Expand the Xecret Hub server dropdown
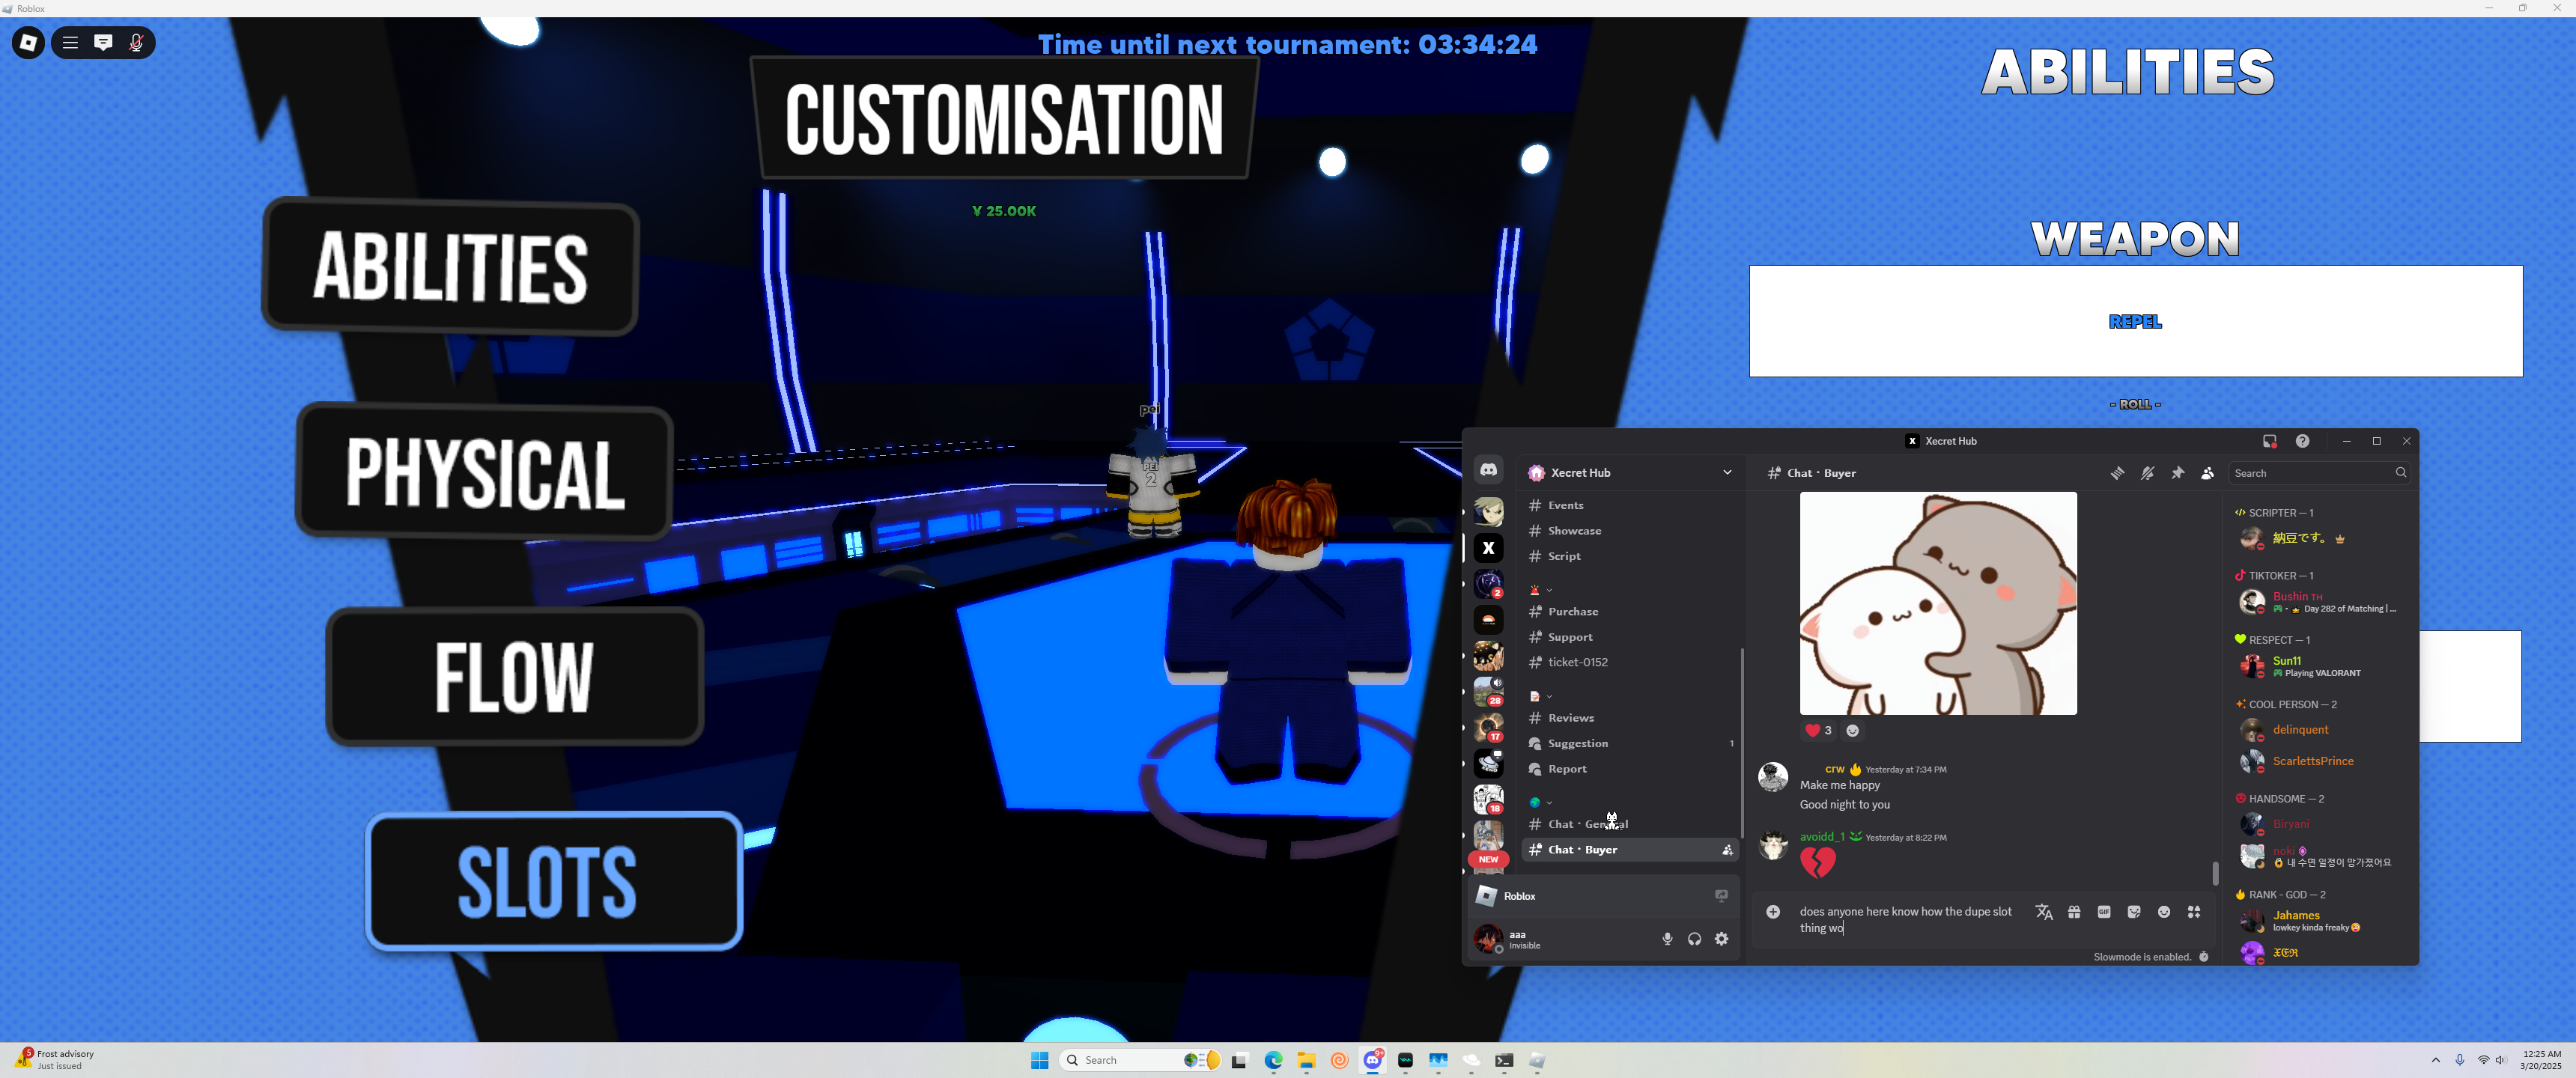Viewport: 2576px width, 1078px height. pyautogui.click(x=1727, y=473)
